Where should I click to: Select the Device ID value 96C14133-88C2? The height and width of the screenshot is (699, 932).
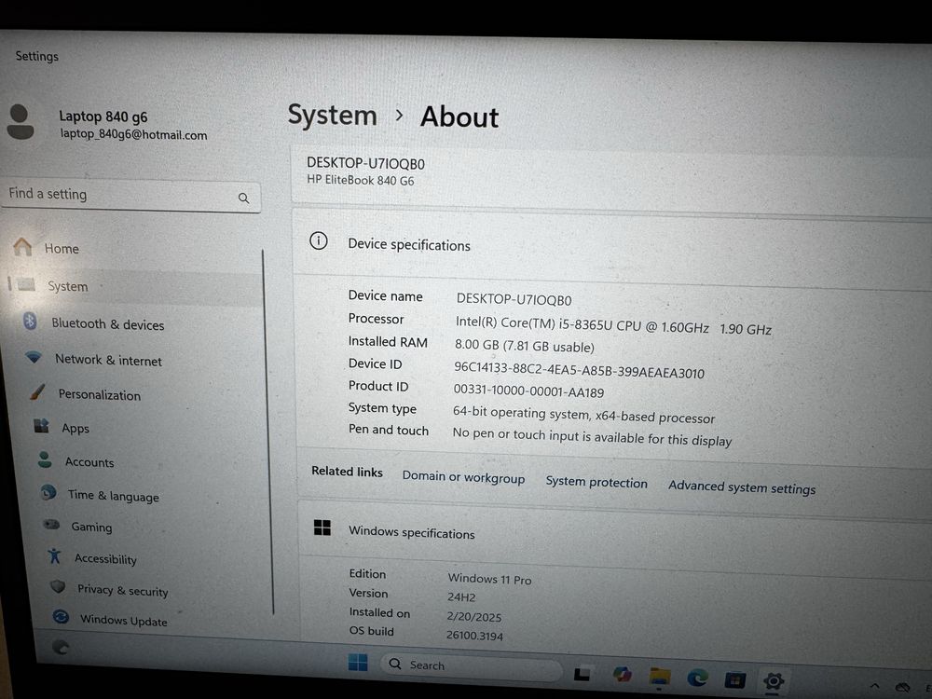(x=579, y=370)
